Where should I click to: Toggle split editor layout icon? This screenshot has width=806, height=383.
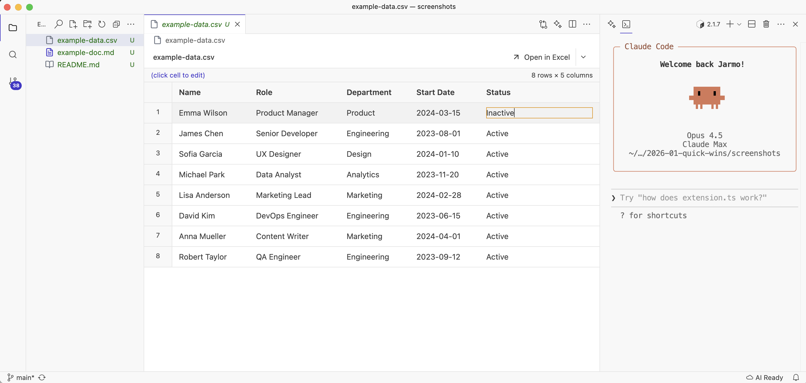tap(572, 24)
